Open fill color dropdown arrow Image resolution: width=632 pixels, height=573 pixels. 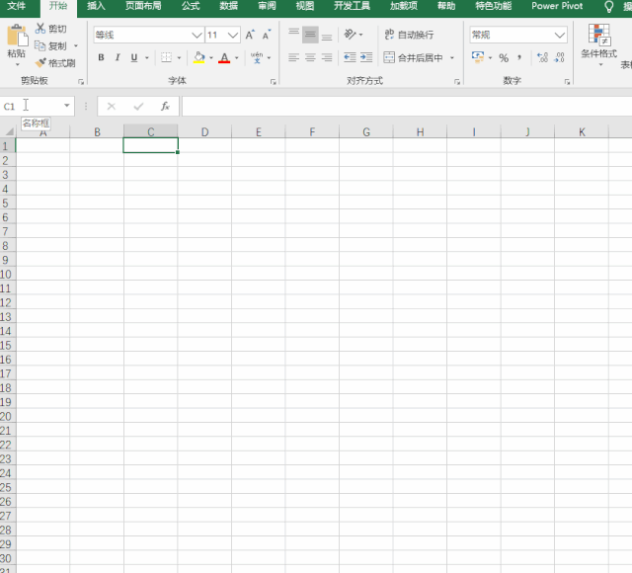[x=211, y=58]
